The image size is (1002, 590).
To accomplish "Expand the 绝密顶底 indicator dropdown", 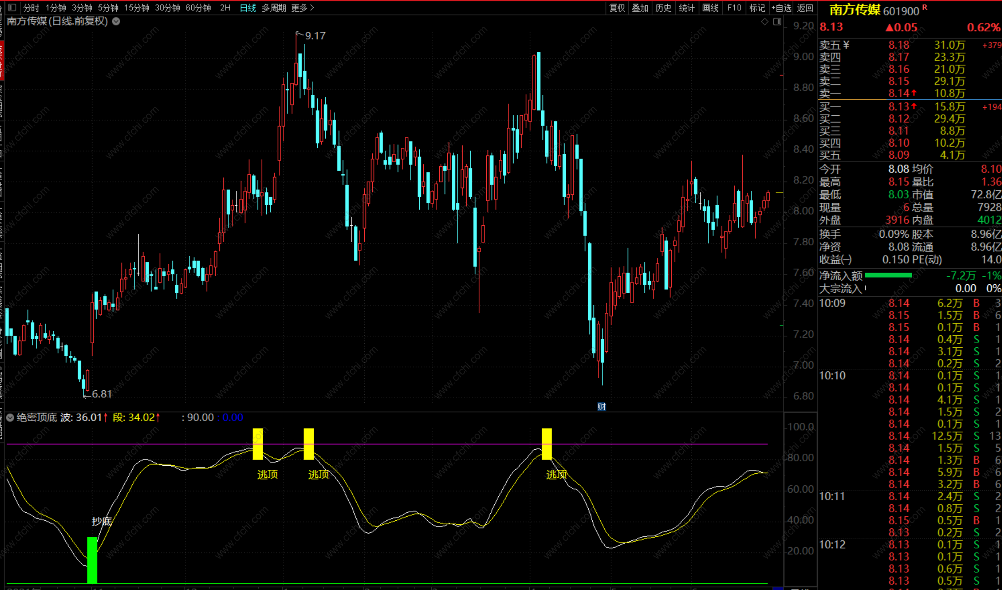I will coord(10,417).
